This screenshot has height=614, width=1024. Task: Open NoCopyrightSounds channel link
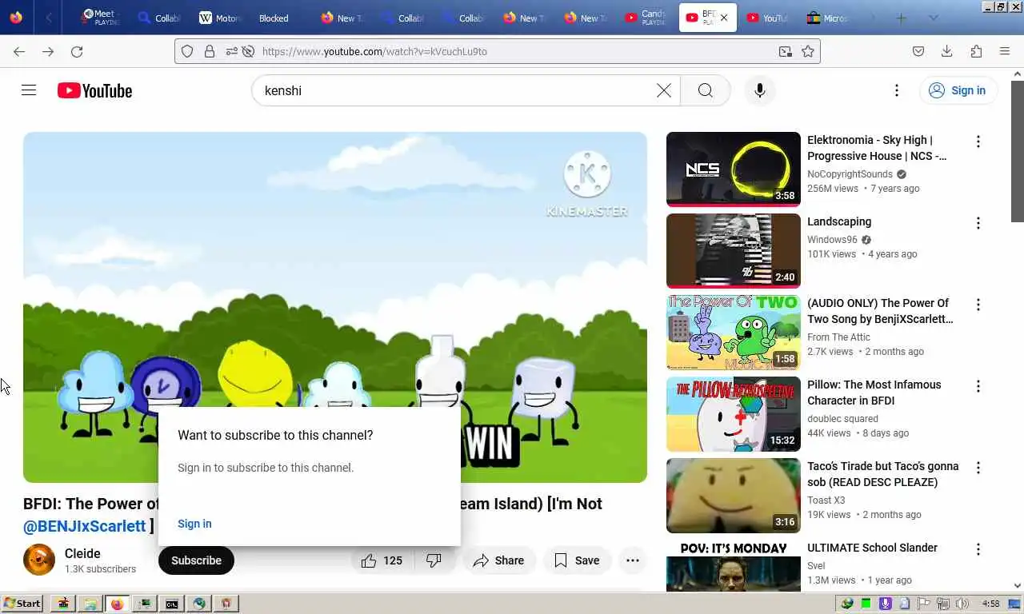pos(850,173)
